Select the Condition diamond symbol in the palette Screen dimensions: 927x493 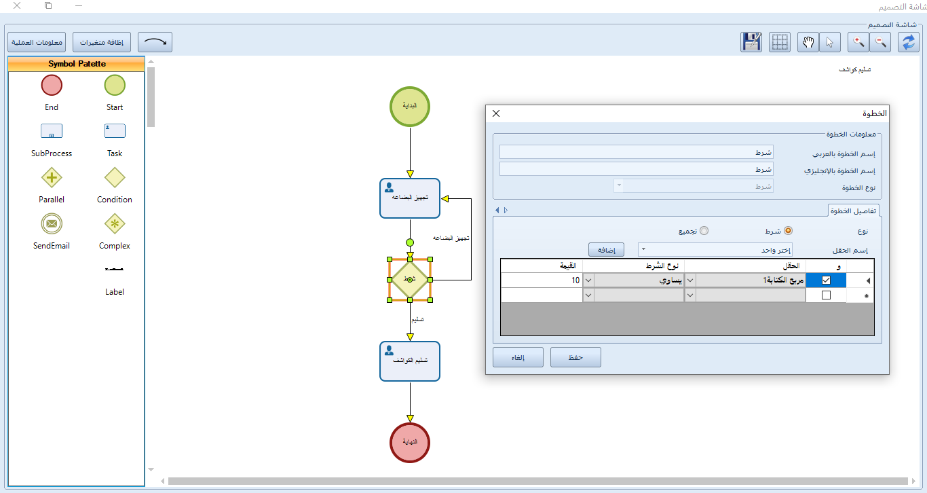pyautogui.click(x=114, y=177)
